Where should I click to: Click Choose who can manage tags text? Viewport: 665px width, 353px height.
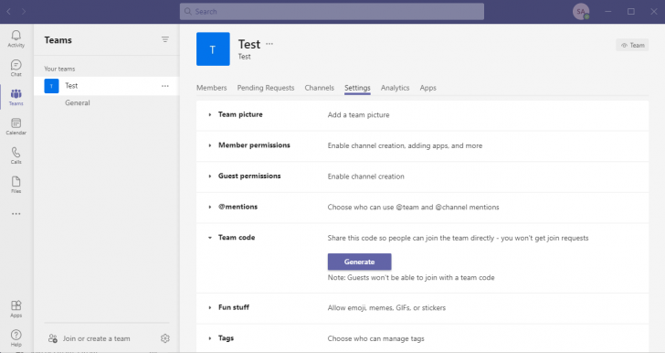(x=375, y=338)
